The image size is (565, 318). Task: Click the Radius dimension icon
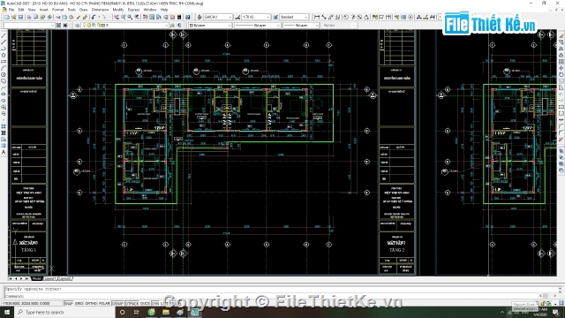coord(346,17)
